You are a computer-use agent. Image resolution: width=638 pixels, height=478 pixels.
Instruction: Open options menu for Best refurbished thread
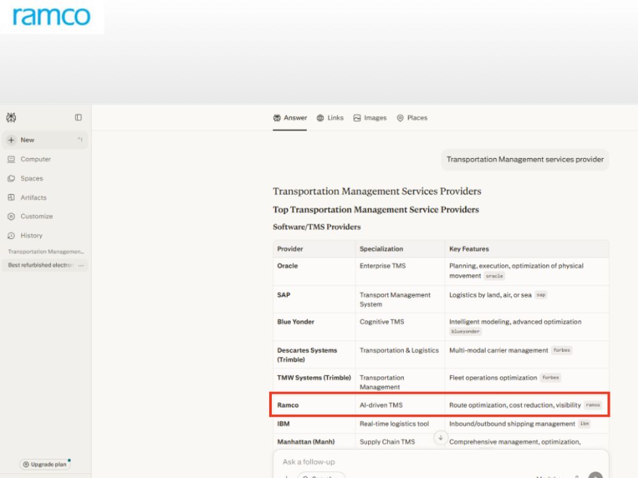point(81,265)
